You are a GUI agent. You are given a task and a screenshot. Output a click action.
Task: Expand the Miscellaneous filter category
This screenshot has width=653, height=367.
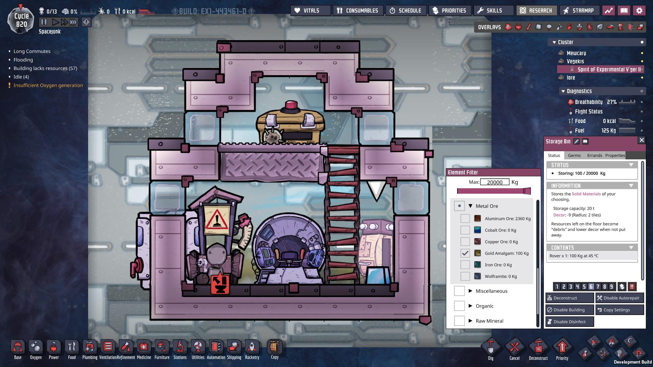(x=470, y=291)
